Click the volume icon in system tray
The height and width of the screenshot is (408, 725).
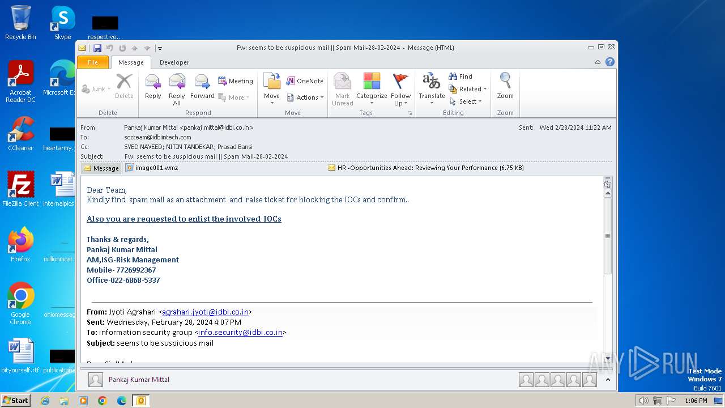[x=644, y=401]
